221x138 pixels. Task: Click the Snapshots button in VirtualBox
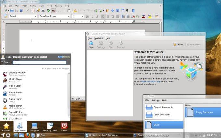pyautogui.click(x=193, y=44)
